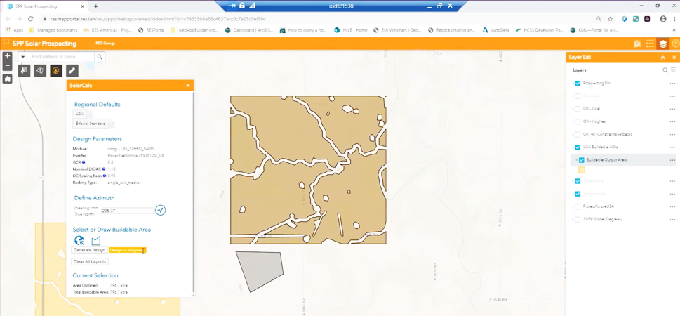Open HIVE - Home bookmark

coord(350,30)
